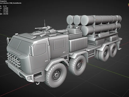Image resolution: width=129 pixels, height=97 pixels.
Task: Select the side mirror beside the driver's door
Action: tap(31, 50)
